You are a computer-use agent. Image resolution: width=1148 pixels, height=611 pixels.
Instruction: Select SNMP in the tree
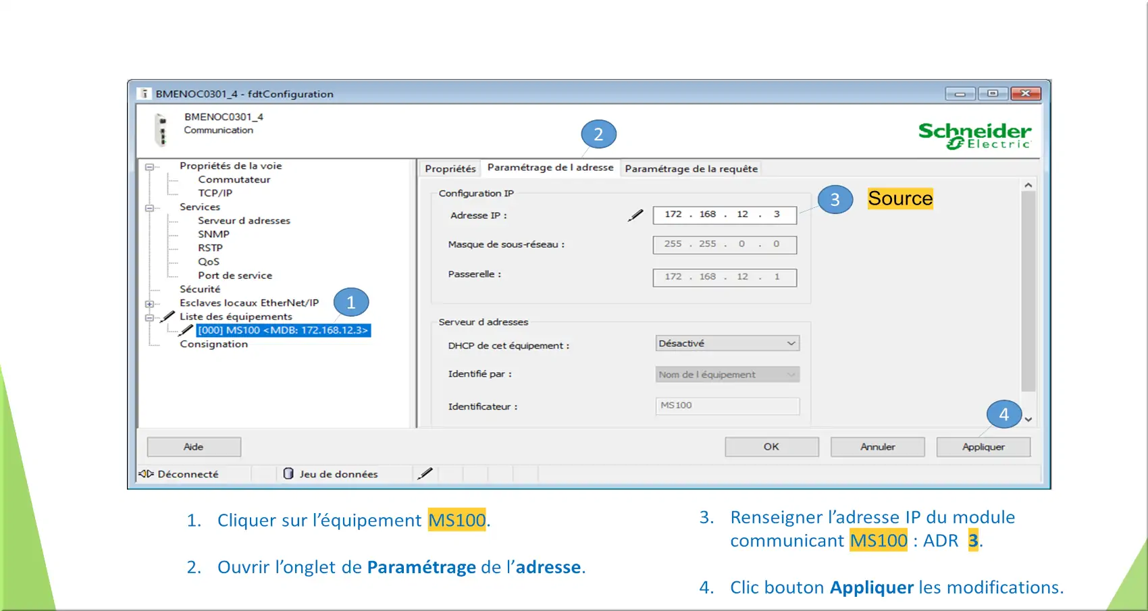pyautogui.click(x=213, y=234)
